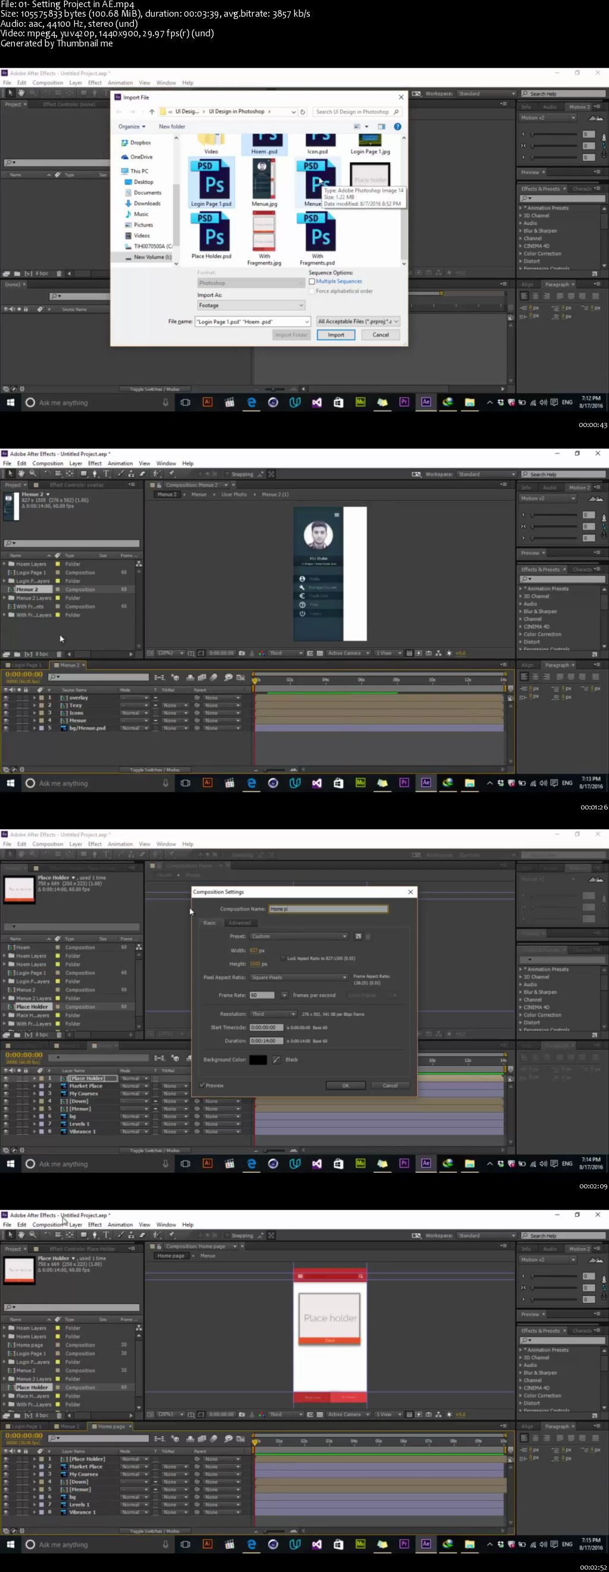Confirm Composition Settings with OK
The image size is (609, 1572).
[x=346, y=1085]
